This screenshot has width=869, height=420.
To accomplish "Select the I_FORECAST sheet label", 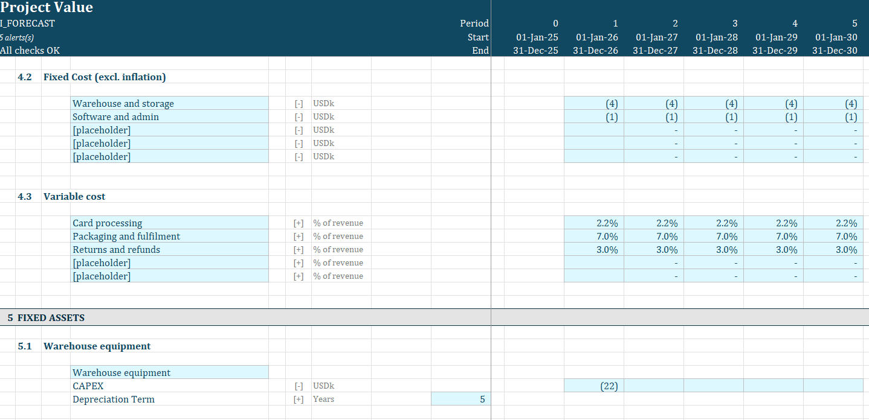I will [x=28, y=23].
